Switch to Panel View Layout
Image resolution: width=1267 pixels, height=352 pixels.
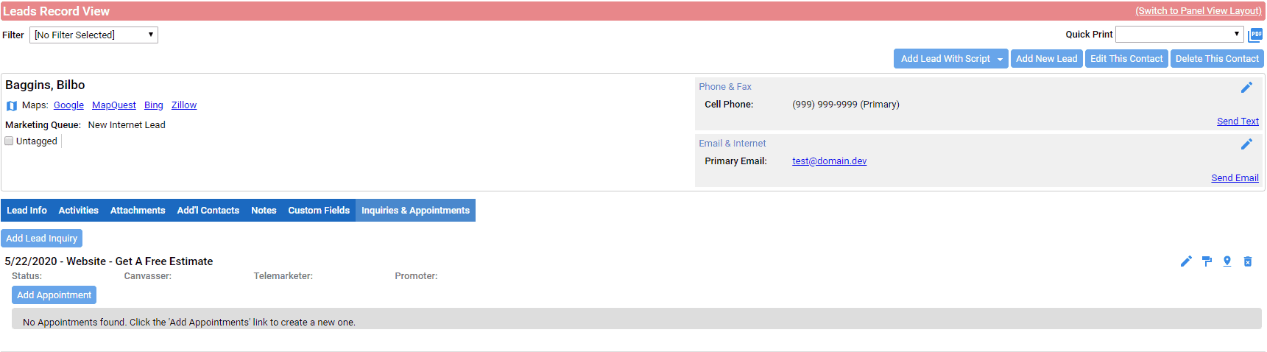point(1199,11)
